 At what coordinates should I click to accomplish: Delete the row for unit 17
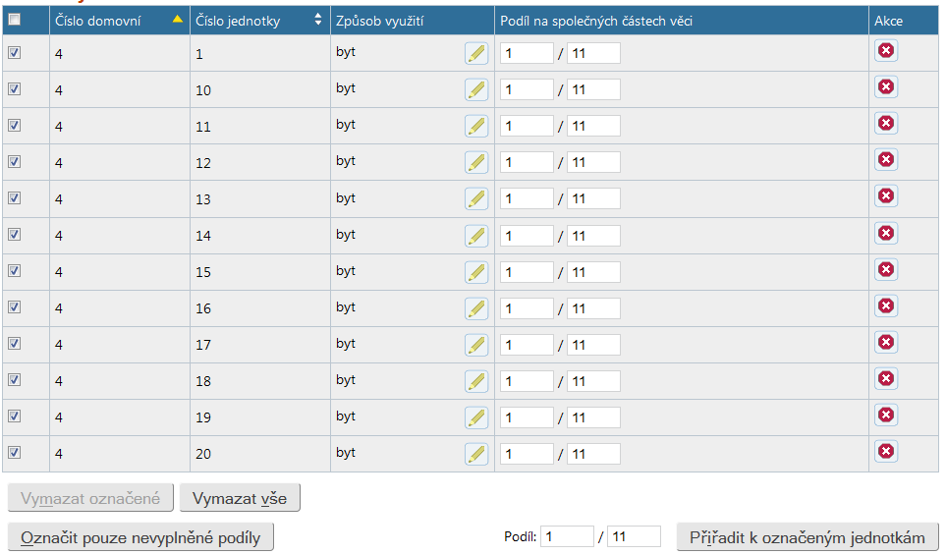coord(886,342)
